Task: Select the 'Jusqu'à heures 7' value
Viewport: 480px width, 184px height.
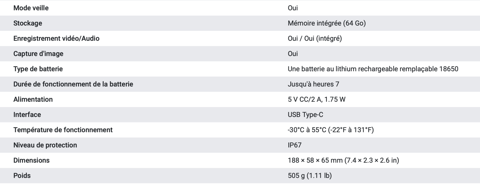Action: tap(313, 84)
